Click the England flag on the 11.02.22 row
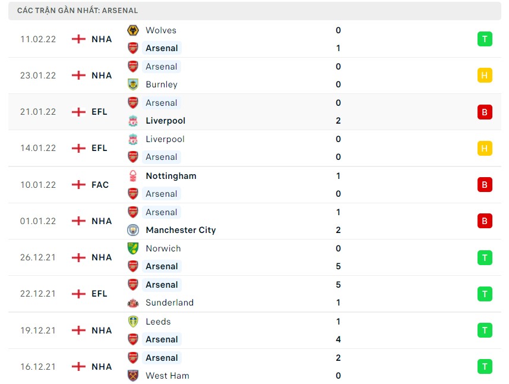509x384 pixels. point(78,39)
